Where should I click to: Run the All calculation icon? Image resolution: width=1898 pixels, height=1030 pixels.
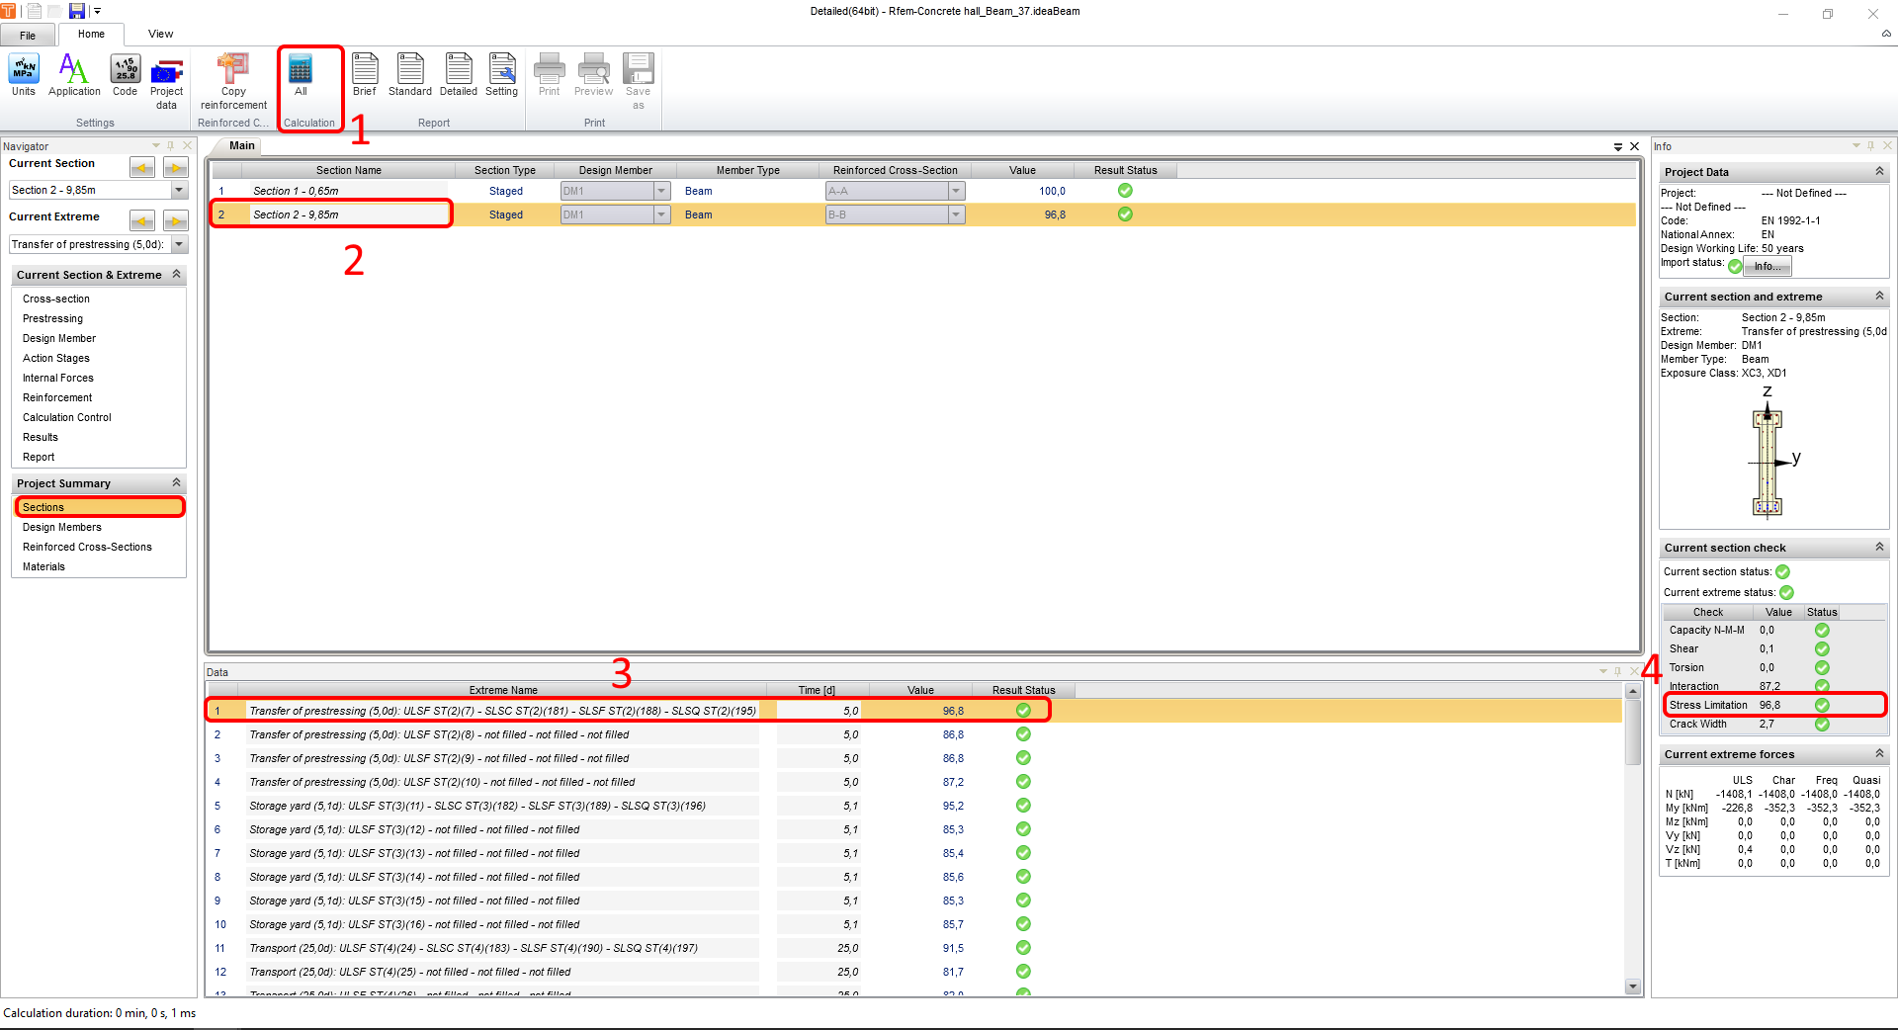pyautogui.click(x=301, y=75)
